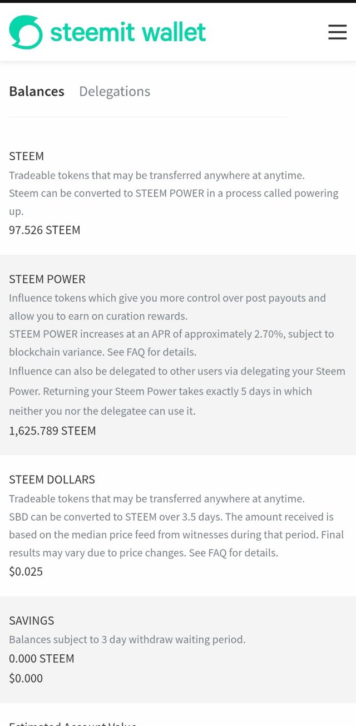Image resolution: width=356 pixels, height=726 pixels.
Task: Click the "steemit wallet" wordmark
Action: pos(128,32)
